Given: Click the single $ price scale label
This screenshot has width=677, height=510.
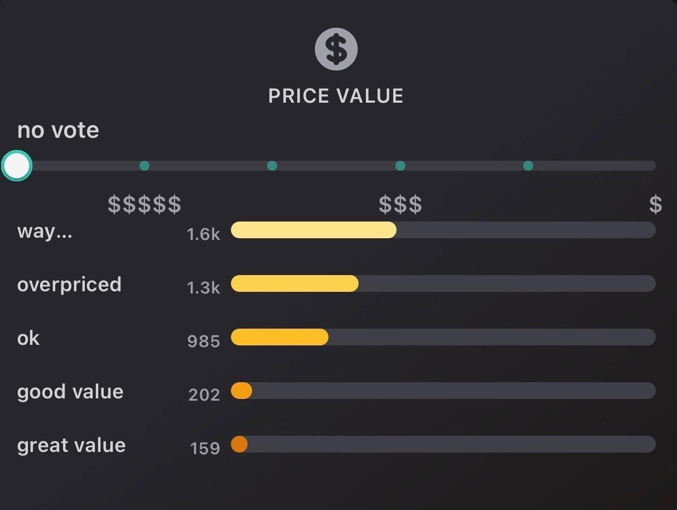Looking at the screenshot, I should tap(655, 205).
